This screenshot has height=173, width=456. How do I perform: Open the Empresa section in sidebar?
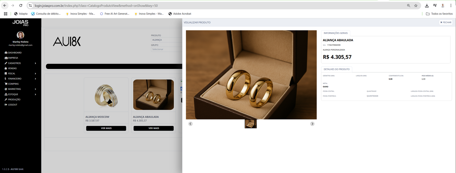pos(13,58)
